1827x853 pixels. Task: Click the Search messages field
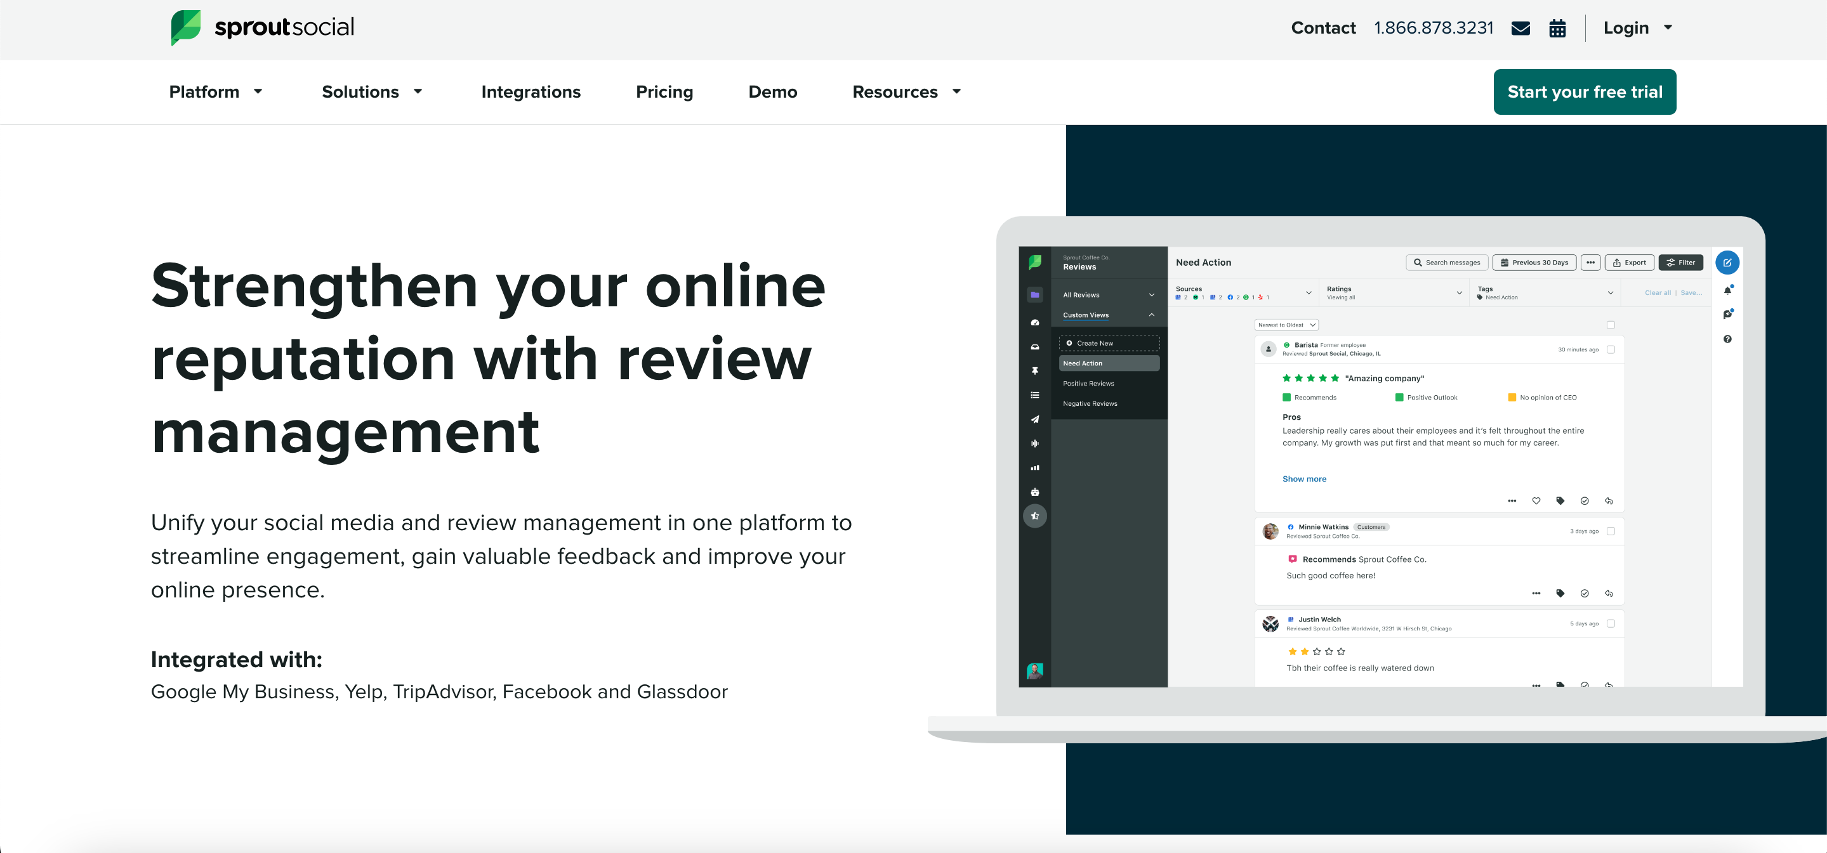1446,263
